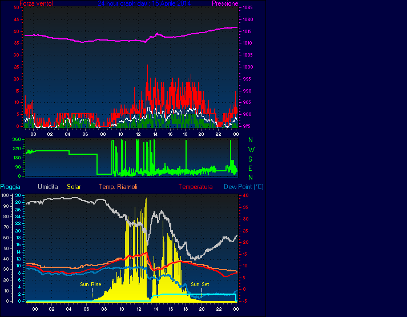Click the orange 'Temp. Riarnoli' legend label

coord(118,187)
